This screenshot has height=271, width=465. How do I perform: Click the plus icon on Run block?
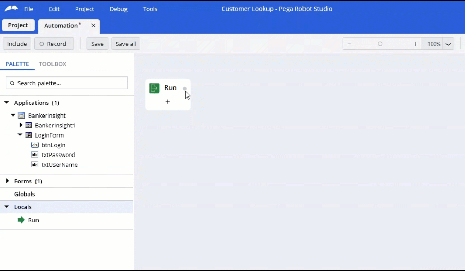168,102
